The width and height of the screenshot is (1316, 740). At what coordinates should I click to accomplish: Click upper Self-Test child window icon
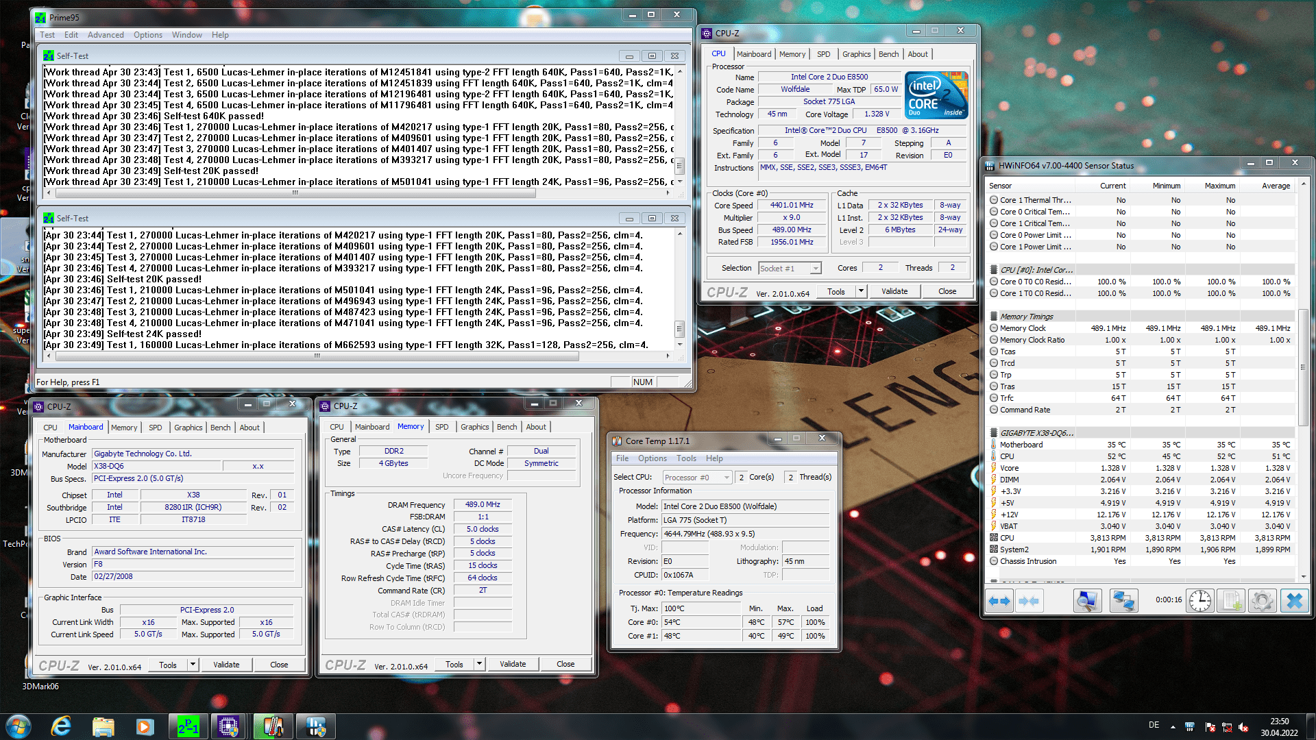49,56
